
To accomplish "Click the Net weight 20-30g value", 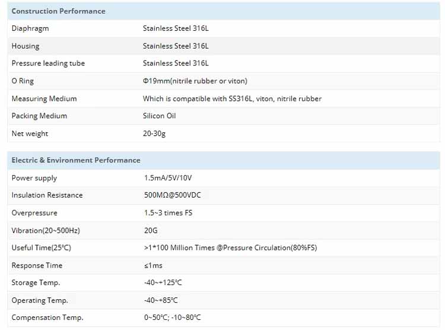I will click(154, 134).
